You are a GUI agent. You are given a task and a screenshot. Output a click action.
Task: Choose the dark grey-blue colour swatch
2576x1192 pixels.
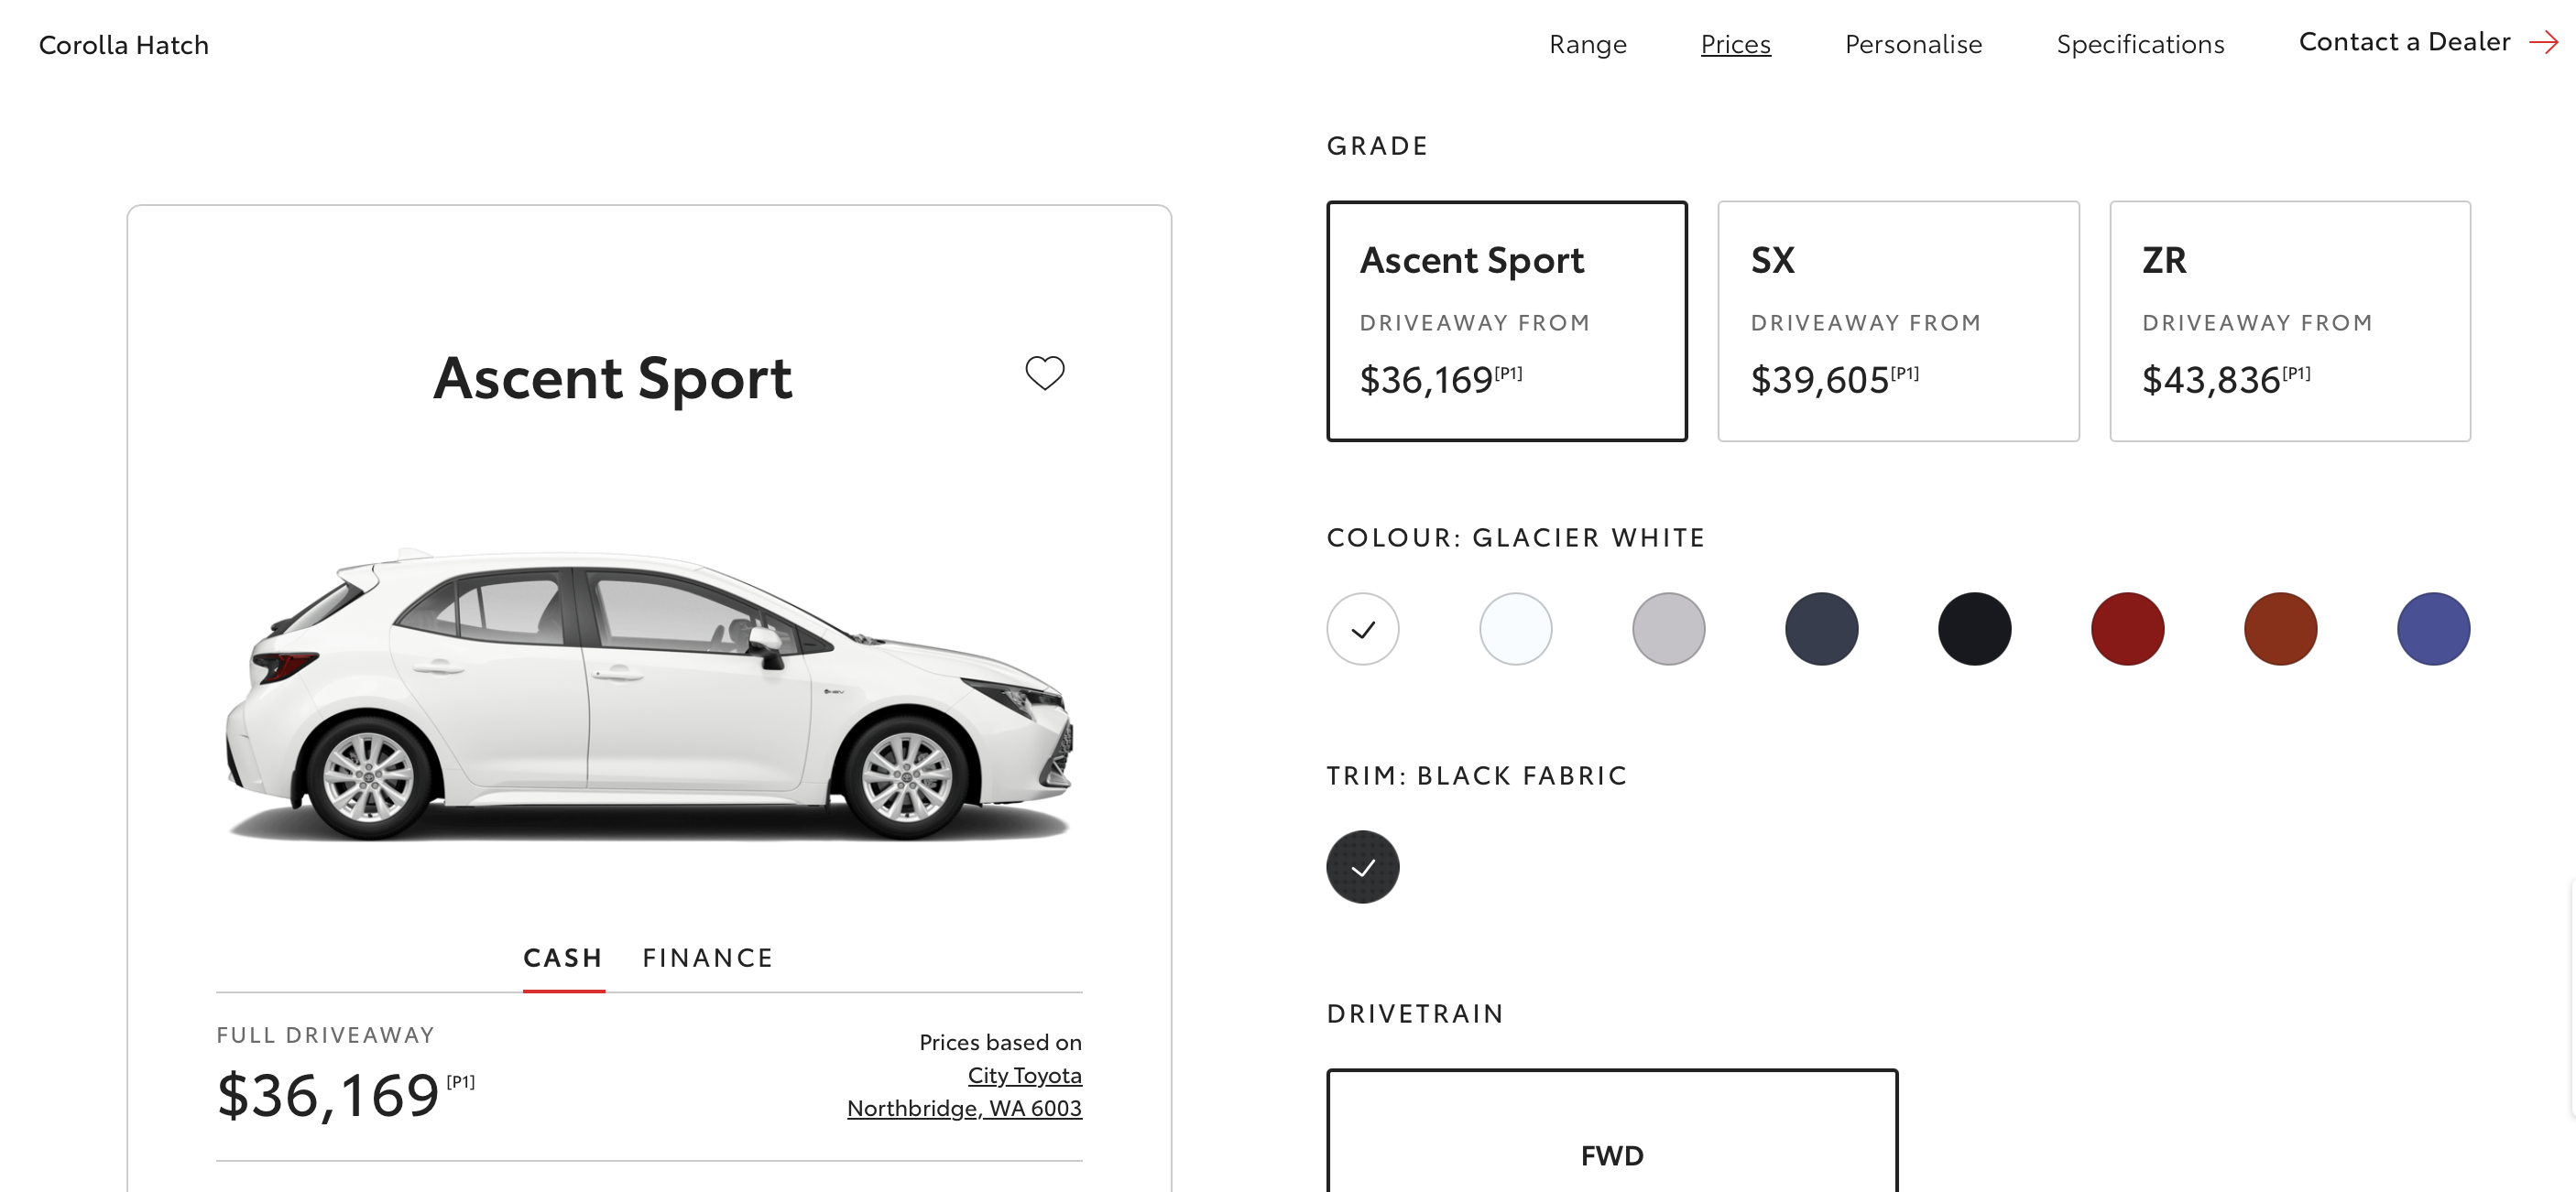point(1821,628)
